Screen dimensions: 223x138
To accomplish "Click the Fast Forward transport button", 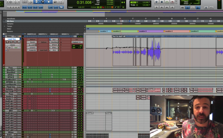I will click(x=167, y=7).
